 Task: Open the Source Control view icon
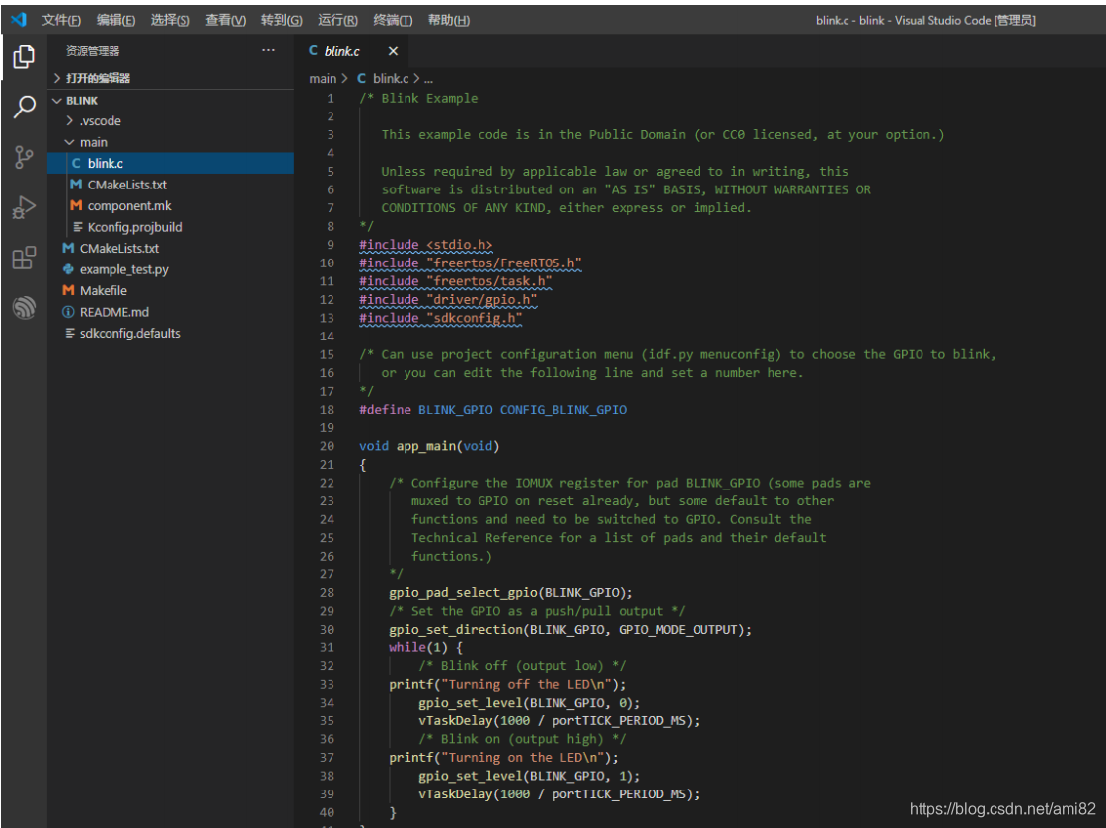point(24,157)
